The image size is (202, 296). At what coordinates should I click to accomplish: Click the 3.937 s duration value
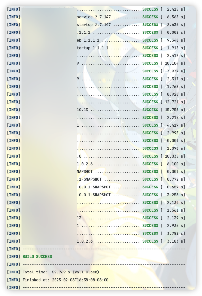tap(175, 71)
